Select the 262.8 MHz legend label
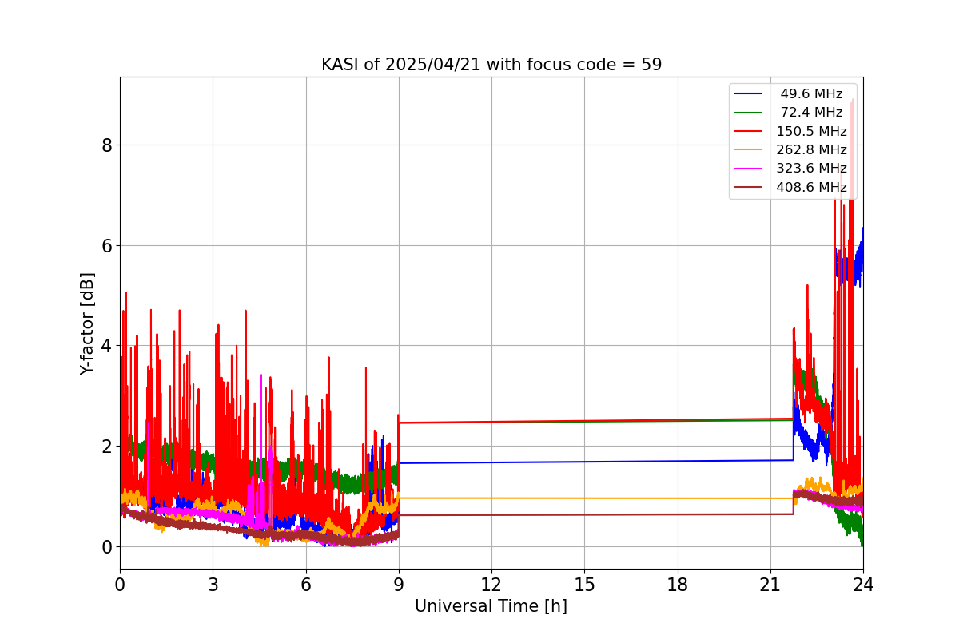Image resolution: width=959 pixels, height=639 pixels. 811,149
